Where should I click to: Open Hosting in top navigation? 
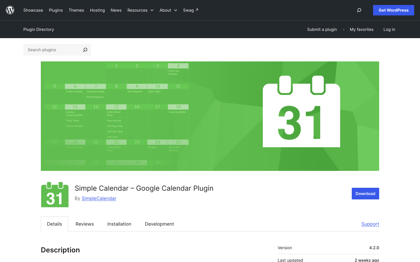click(x=97, y=10)
